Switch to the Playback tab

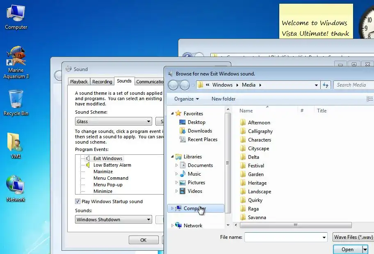(79, 82)
